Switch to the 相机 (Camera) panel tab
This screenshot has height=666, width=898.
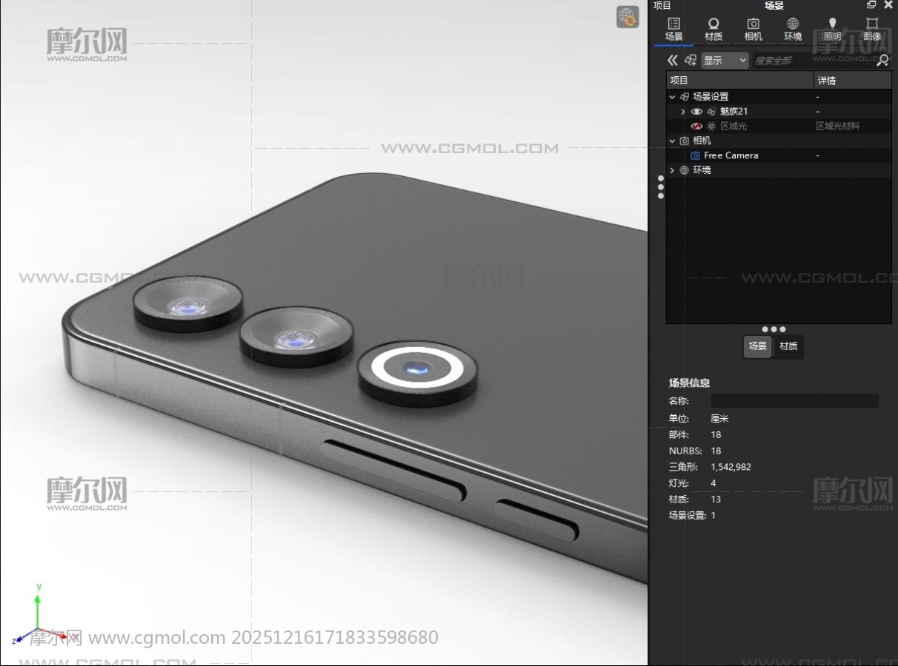pos(753,30)
